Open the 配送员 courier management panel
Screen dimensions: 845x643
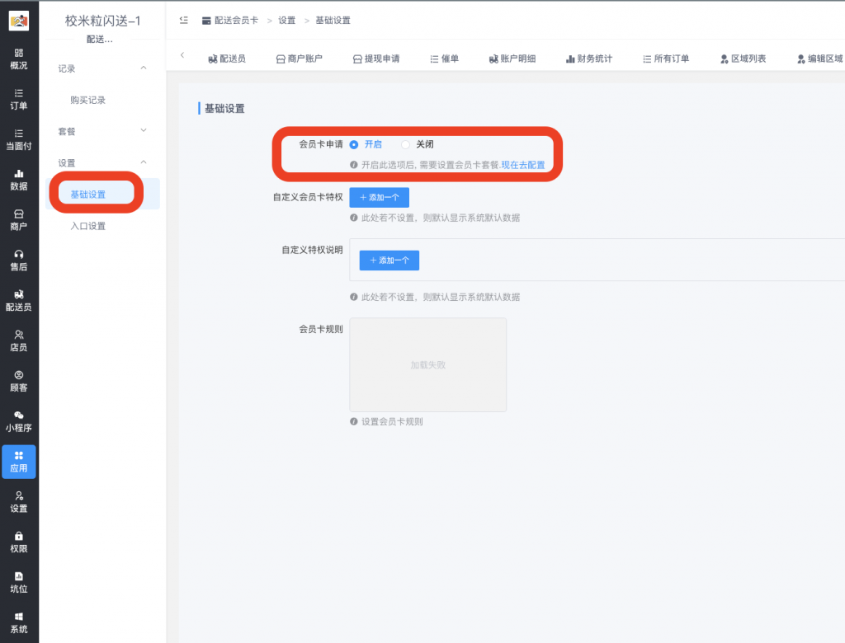pos(18,300)
